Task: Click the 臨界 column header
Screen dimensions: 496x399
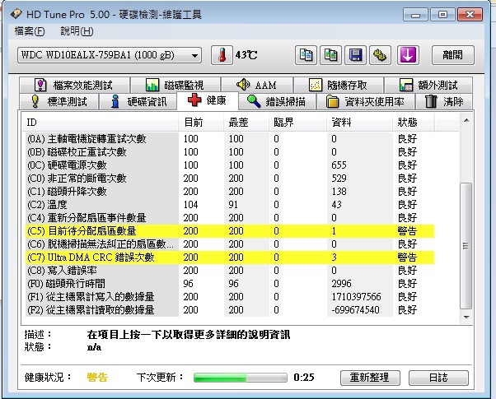Action: coord(297,123)
